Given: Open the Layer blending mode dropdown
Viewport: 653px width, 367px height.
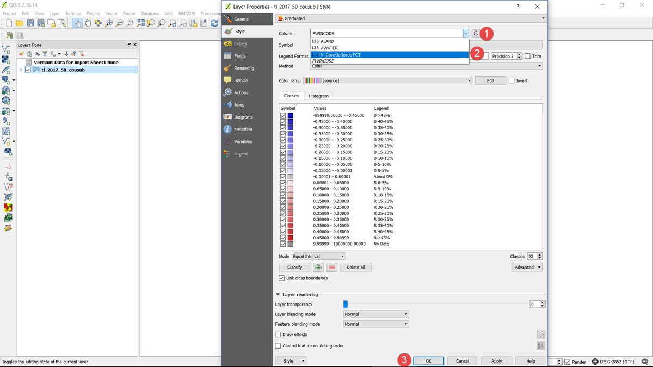Looking at the screenshot, I should point(376,314).
